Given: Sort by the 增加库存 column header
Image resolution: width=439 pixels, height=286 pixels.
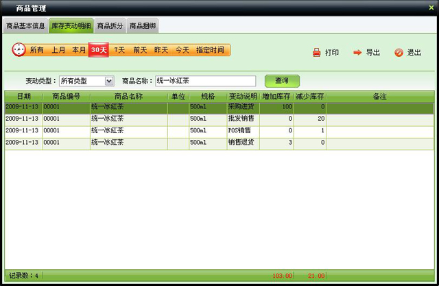Looking at the screenshot, I should [278, 97].
